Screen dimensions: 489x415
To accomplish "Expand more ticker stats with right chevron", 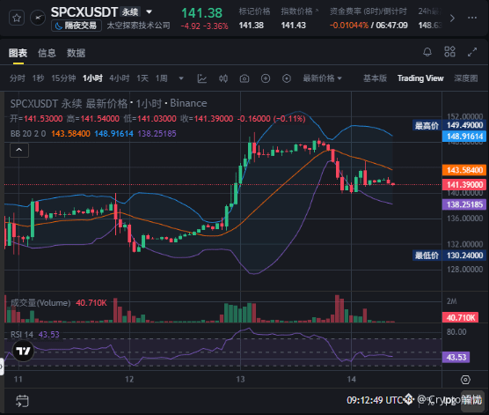I will tap(452, 19).
